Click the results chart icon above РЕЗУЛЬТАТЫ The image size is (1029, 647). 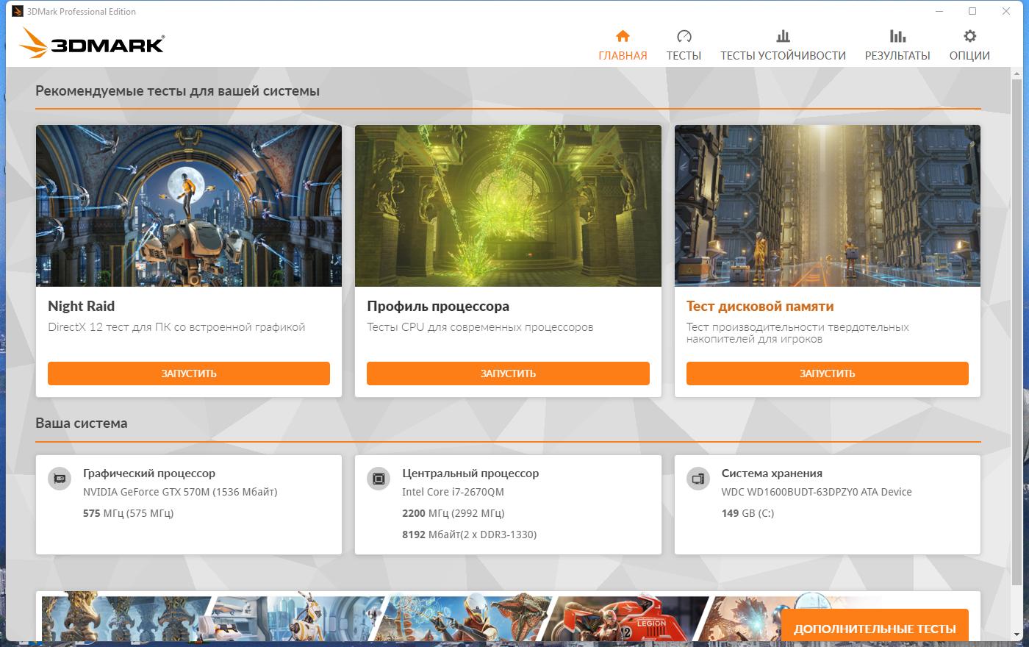pyautogui.click(x=897, y=36)
